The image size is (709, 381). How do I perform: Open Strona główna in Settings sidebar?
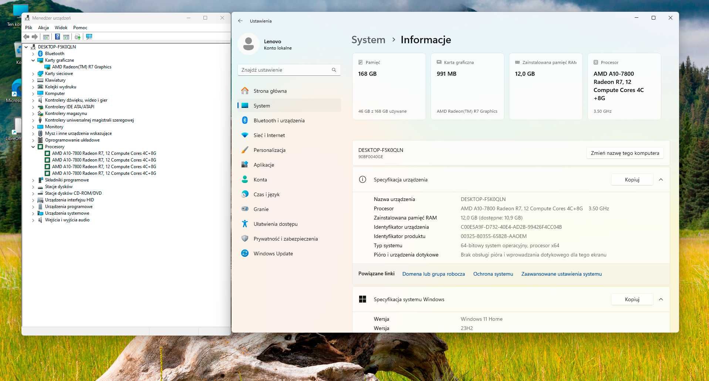pyautogui.click(x=289, y=91)
